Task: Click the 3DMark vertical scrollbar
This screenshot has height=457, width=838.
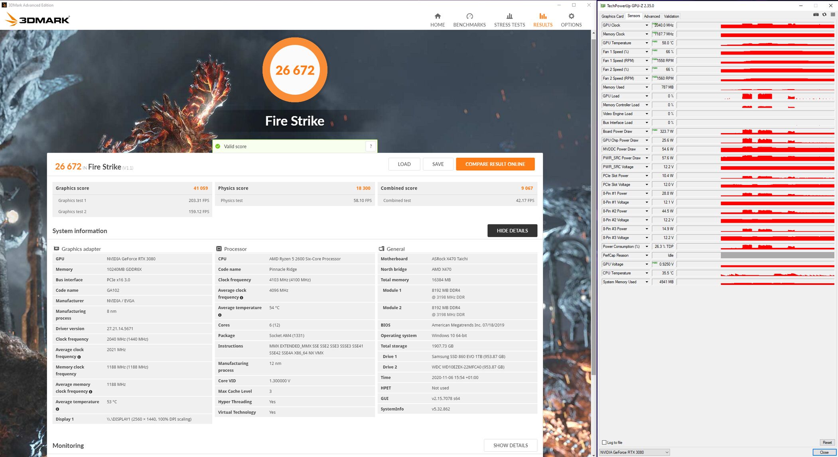Action: click(x=594, y=199)
